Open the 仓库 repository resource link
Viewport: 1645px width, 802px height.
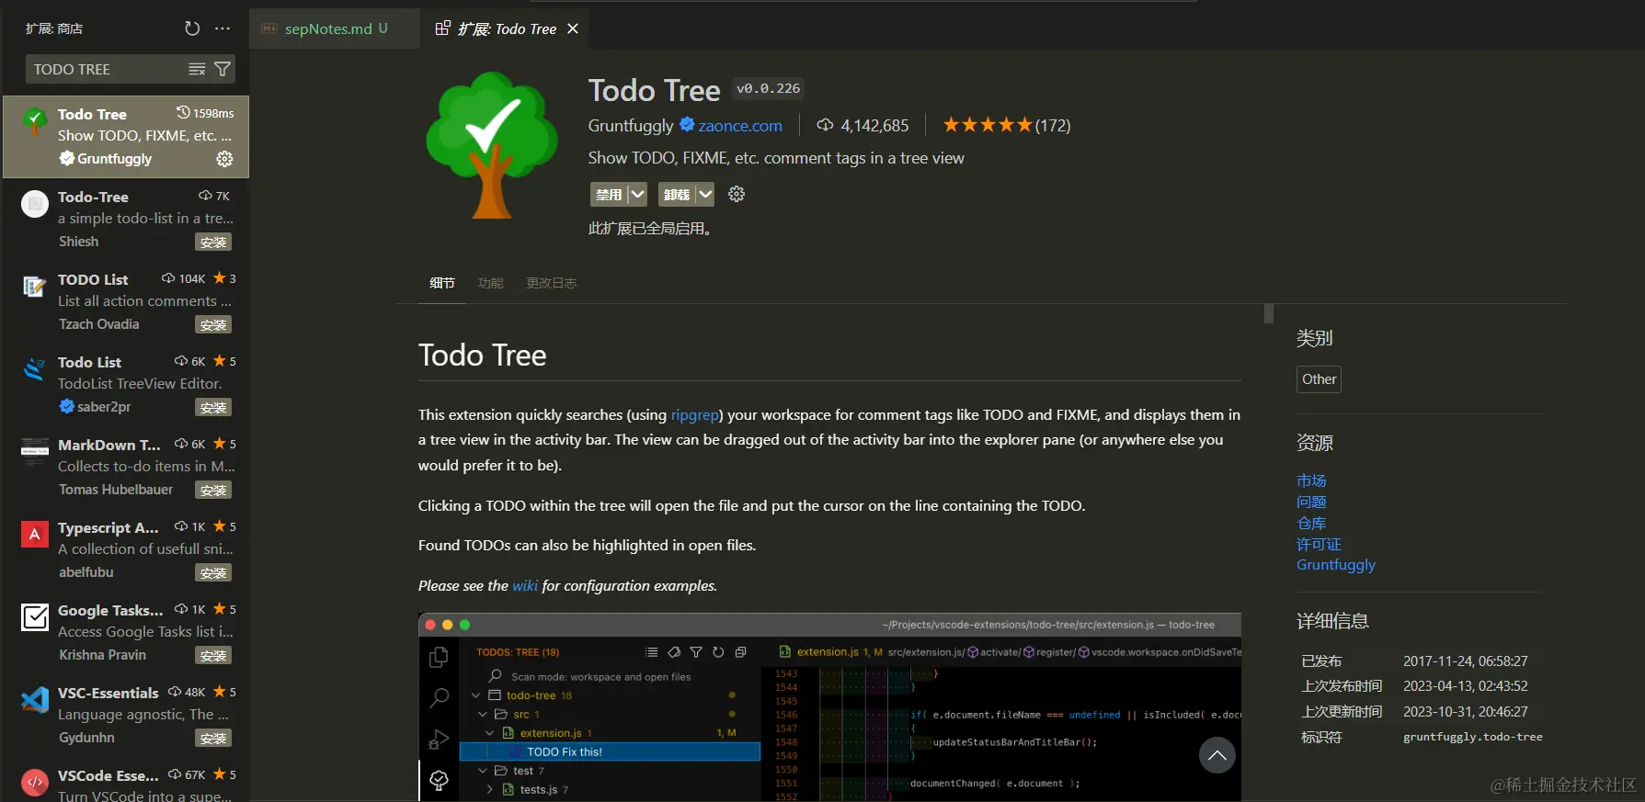tap(1311, 523)
